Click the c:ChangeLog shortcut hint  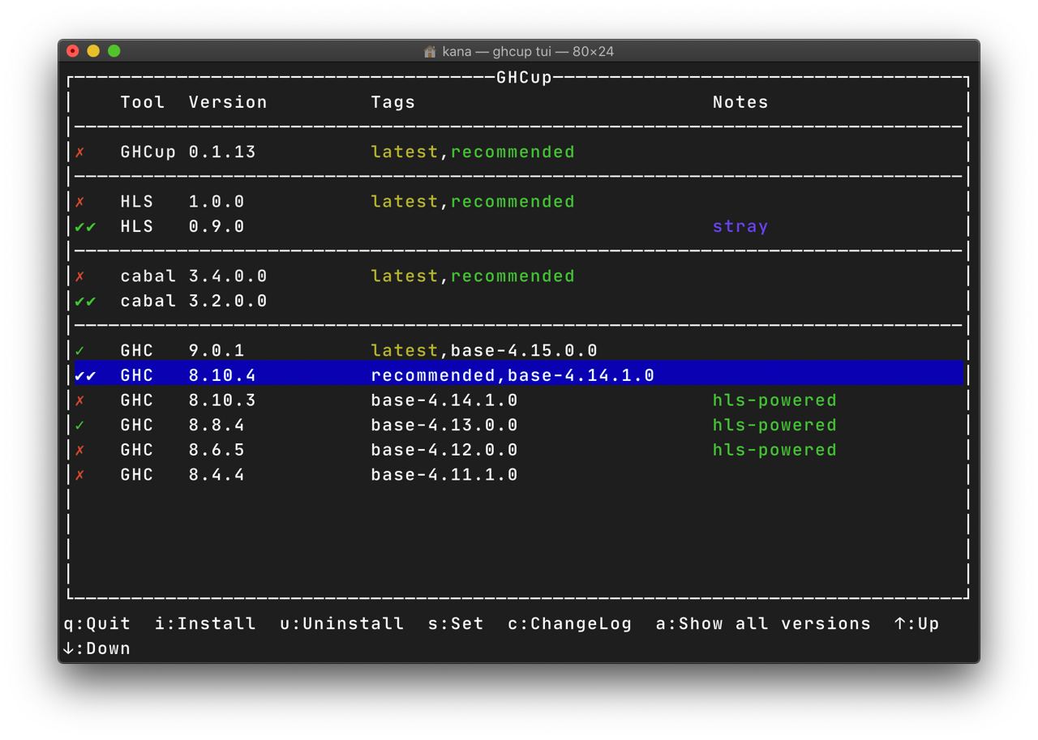click(569, 623)
